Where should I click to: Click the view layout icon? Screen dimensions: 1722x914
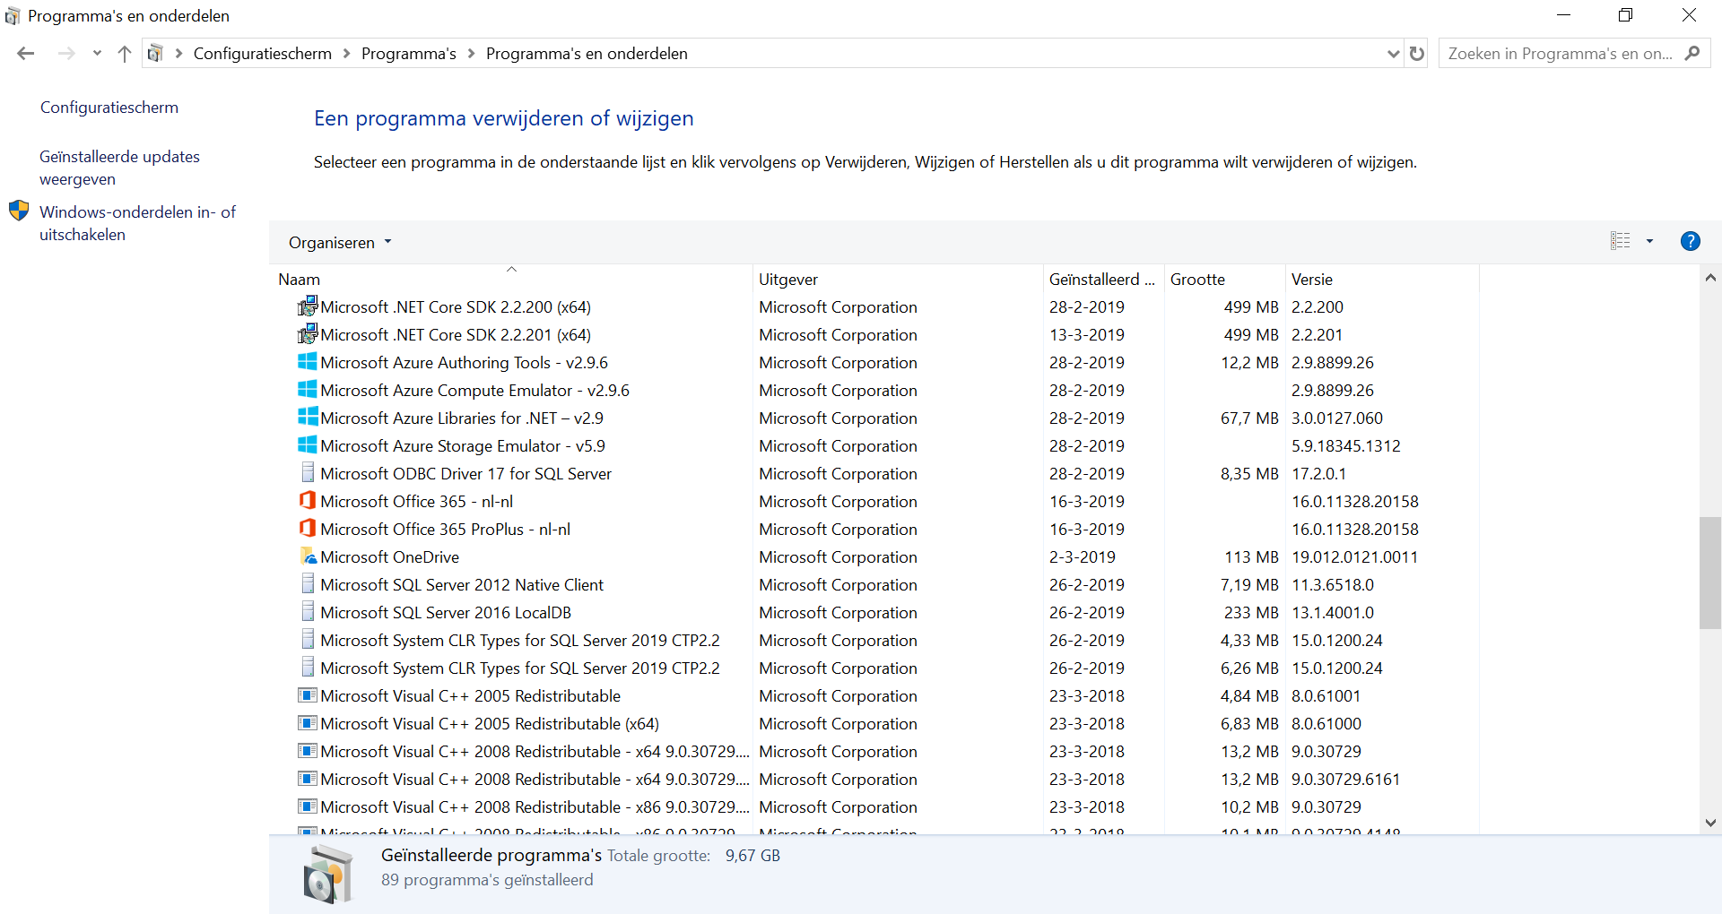click(x=1620, y=241)
